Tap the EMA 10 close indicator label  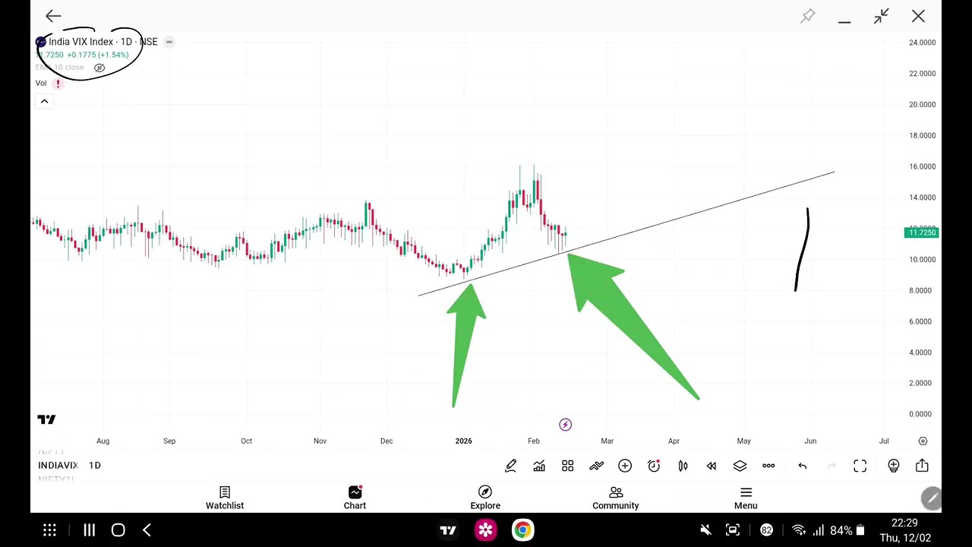(59, 68)
